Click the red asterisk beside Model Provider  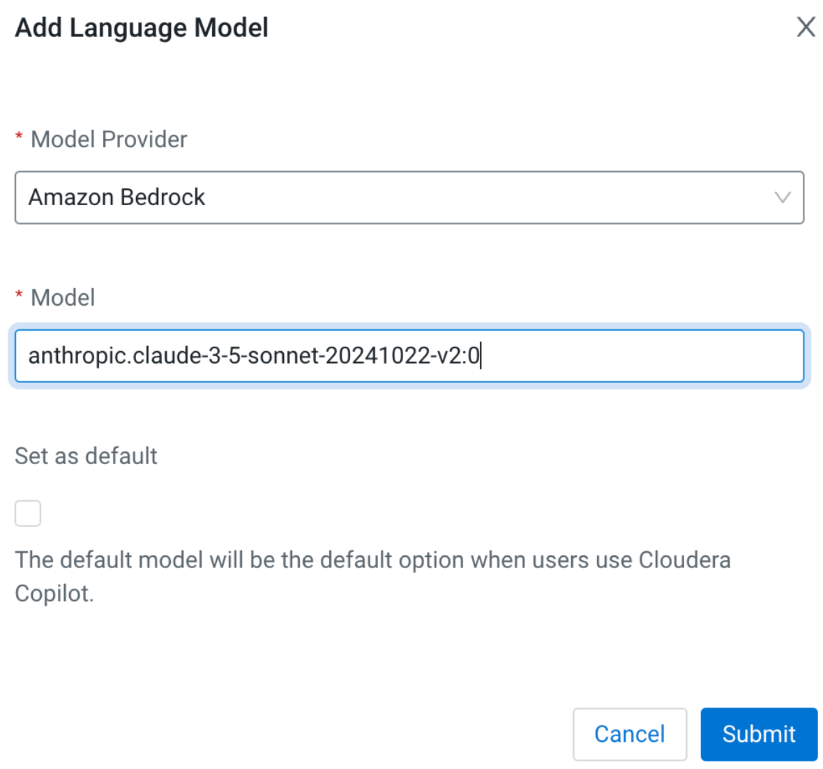point(20,137)
